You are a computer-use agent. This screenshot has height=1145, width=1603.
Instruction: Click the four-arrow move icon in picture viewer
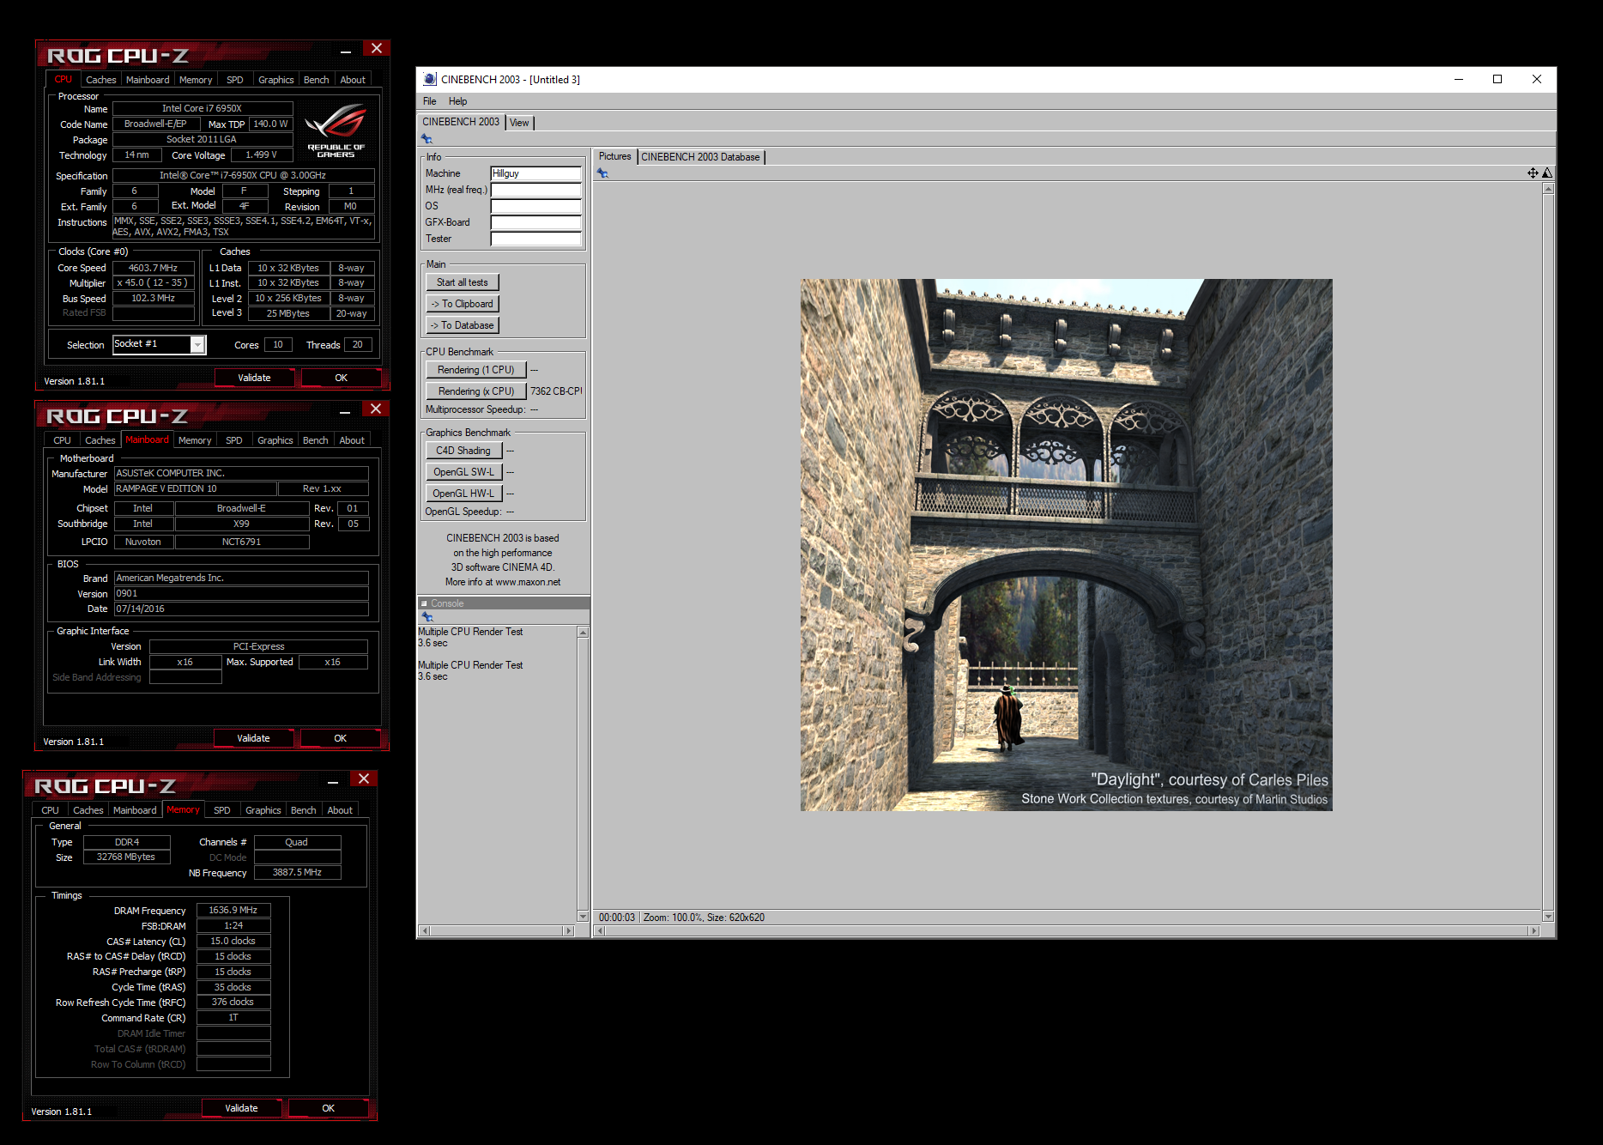1533,173
